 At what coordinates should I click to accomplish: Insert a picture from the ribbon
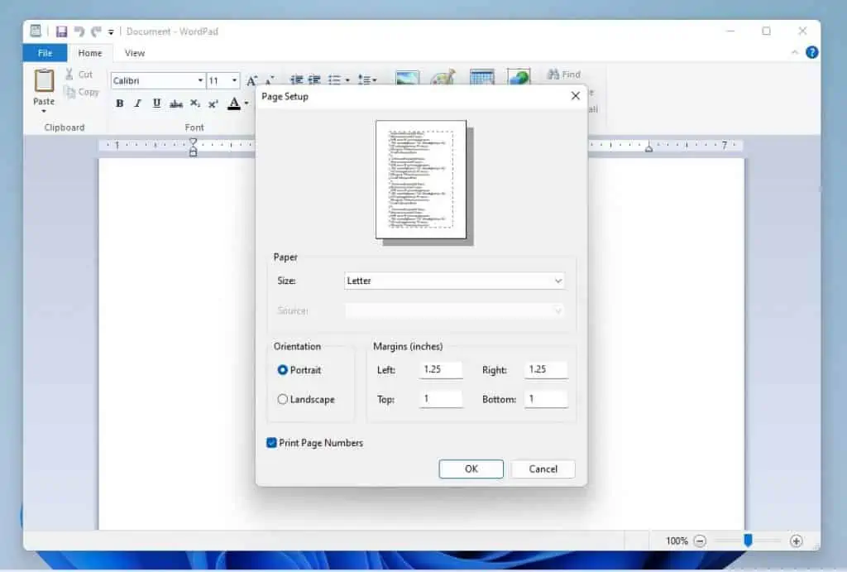(406, 77)
